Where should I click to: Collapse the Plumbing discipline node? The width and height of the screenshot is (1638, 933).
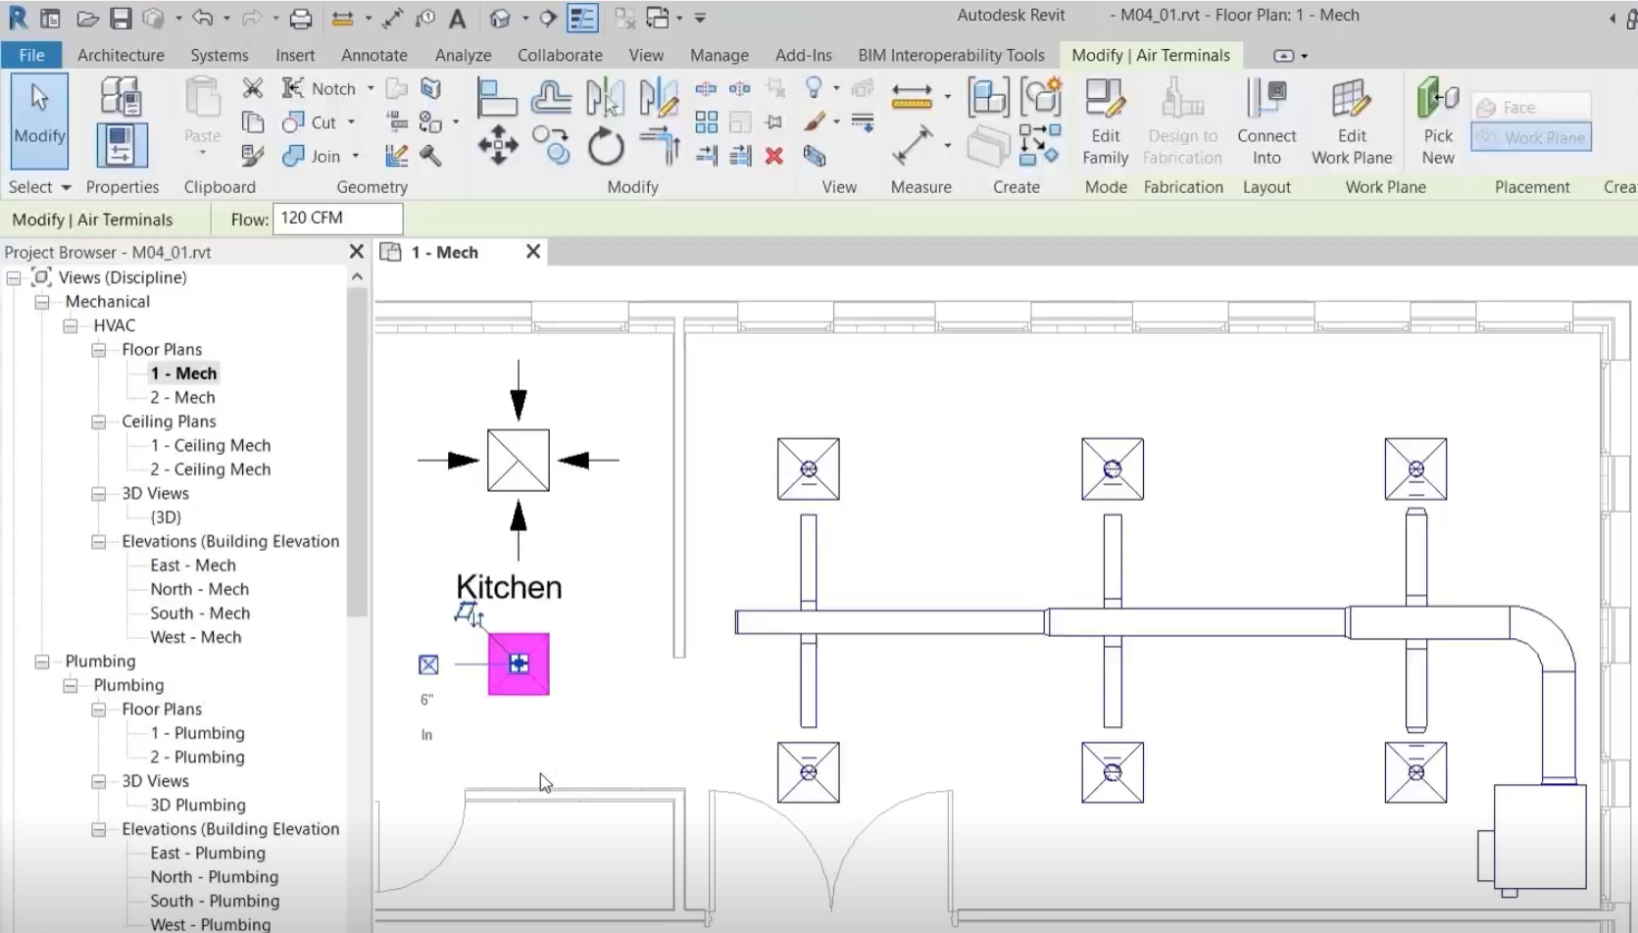pyautogui.click(x=42, y=662)
